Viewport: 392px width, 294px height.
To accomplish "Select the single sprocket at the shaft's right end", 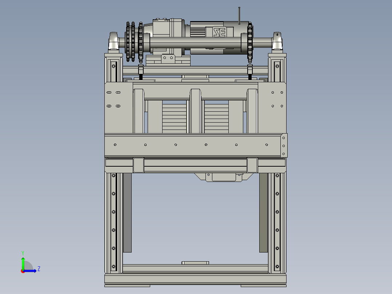I will coord(250,43).
